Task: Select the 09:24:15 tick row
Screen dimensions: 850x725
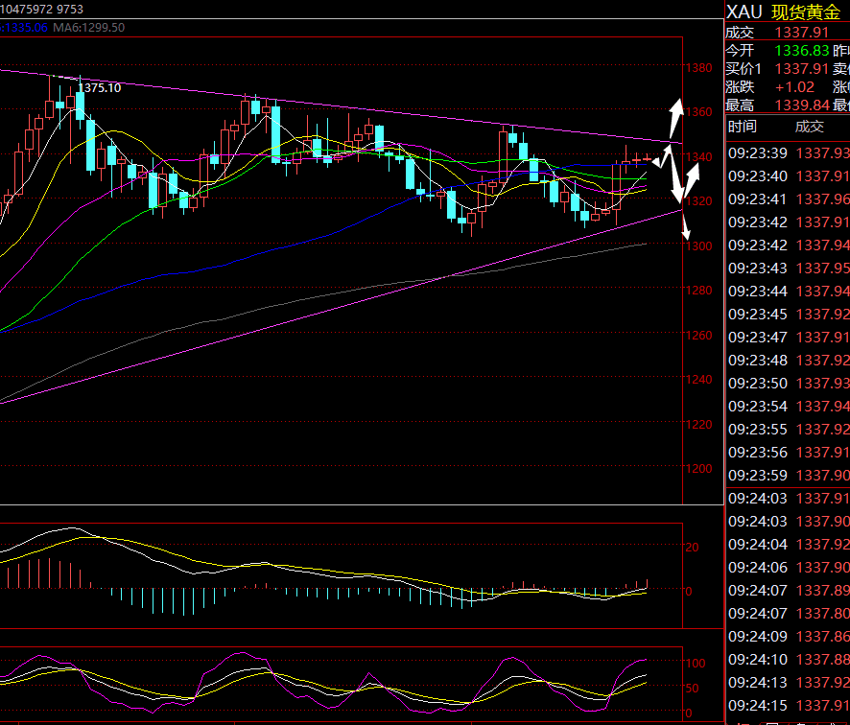Action: tap(789, 706)
